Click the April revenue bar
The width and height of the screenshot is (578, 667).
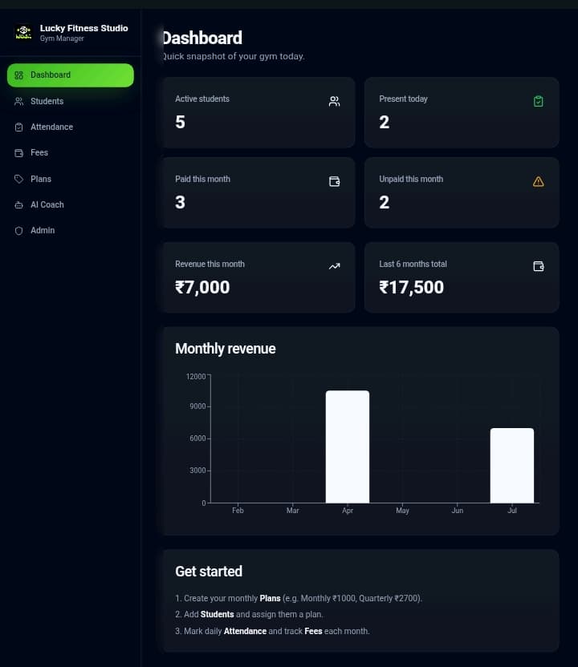(x=348, y=447)
